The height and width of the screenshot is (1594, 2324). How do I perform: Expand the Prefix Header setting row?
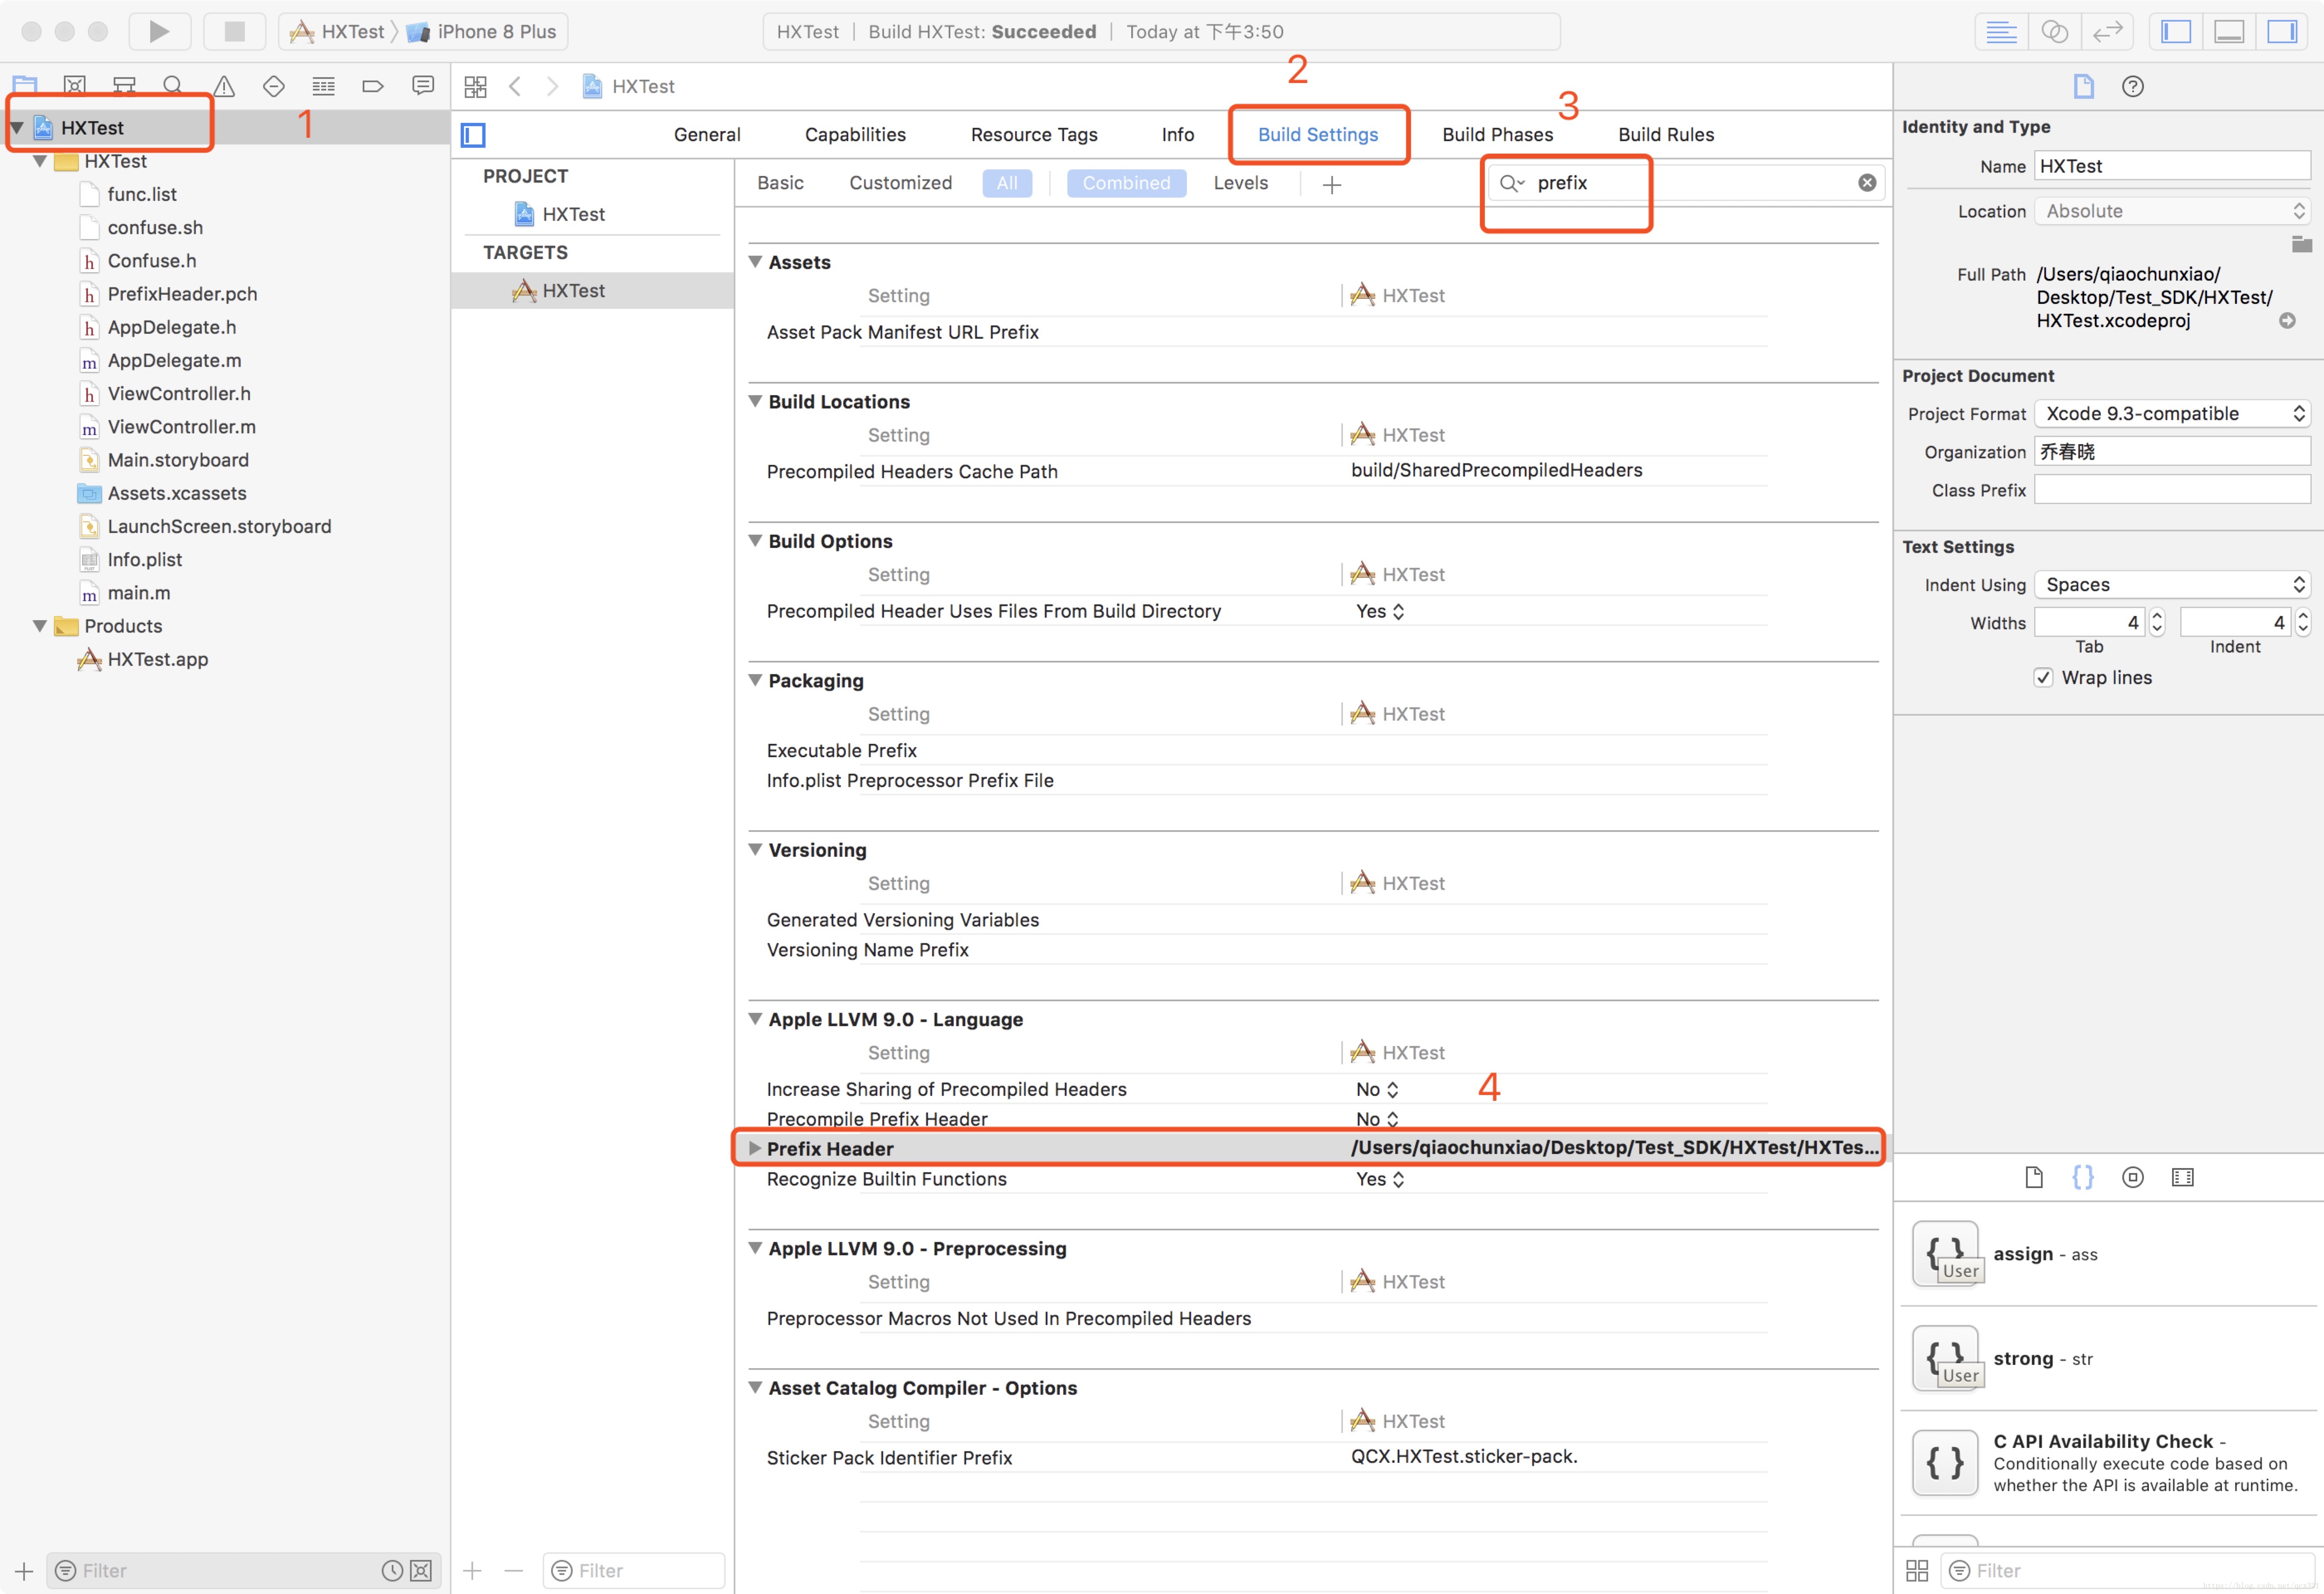pos(755,1148)
